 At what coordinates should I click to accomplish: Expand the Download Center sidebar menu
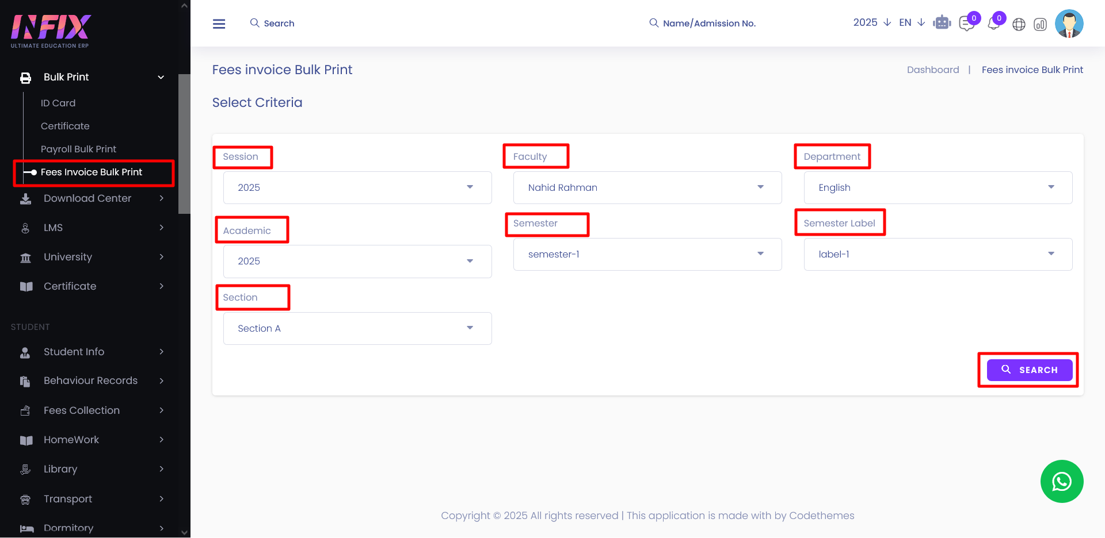(87, 198)
